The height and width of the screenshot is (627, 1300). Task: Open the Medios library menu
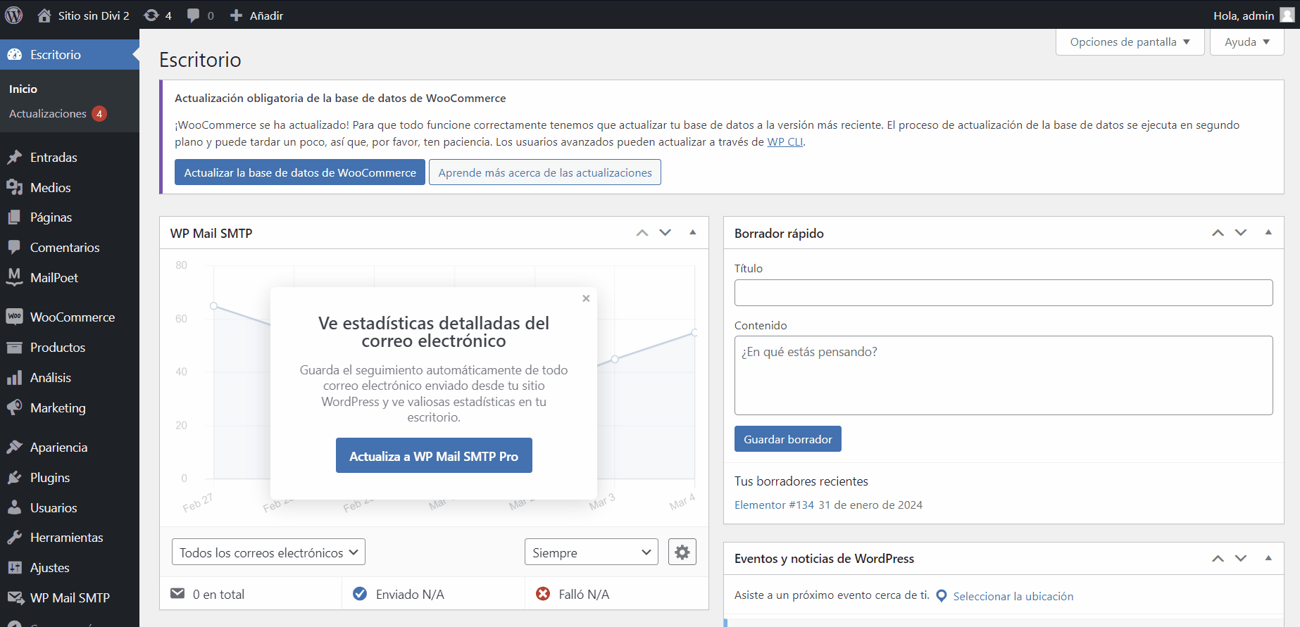[50, 188]
